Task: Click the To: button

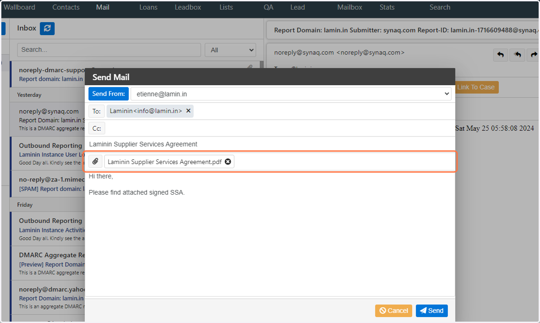Action: point(97,111)
